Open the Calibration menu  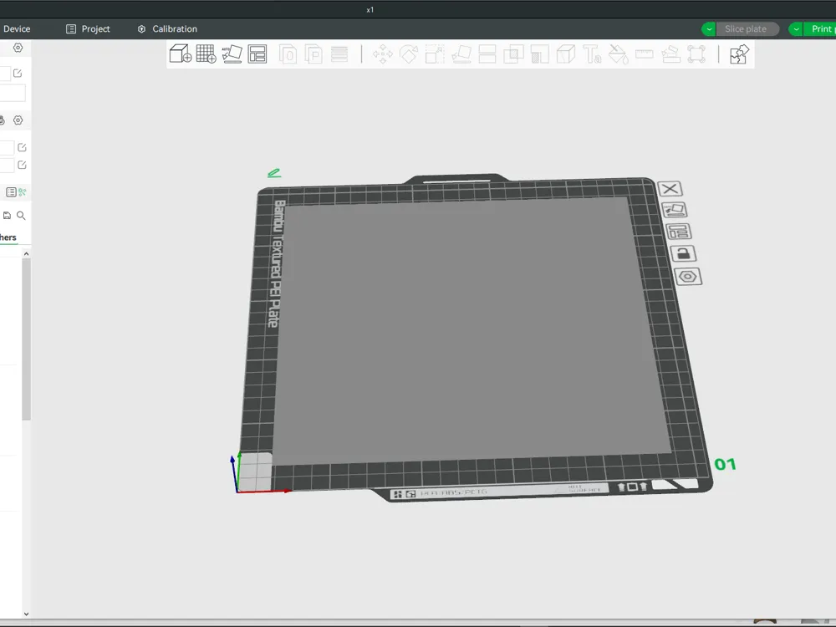pos(166,28)
